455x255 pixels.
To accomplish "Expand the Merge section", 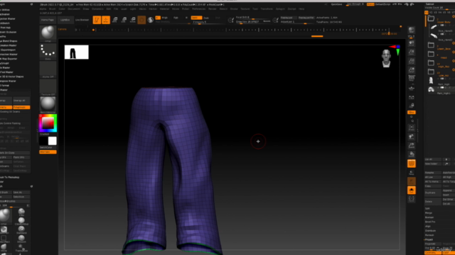I will pos(429,212).
